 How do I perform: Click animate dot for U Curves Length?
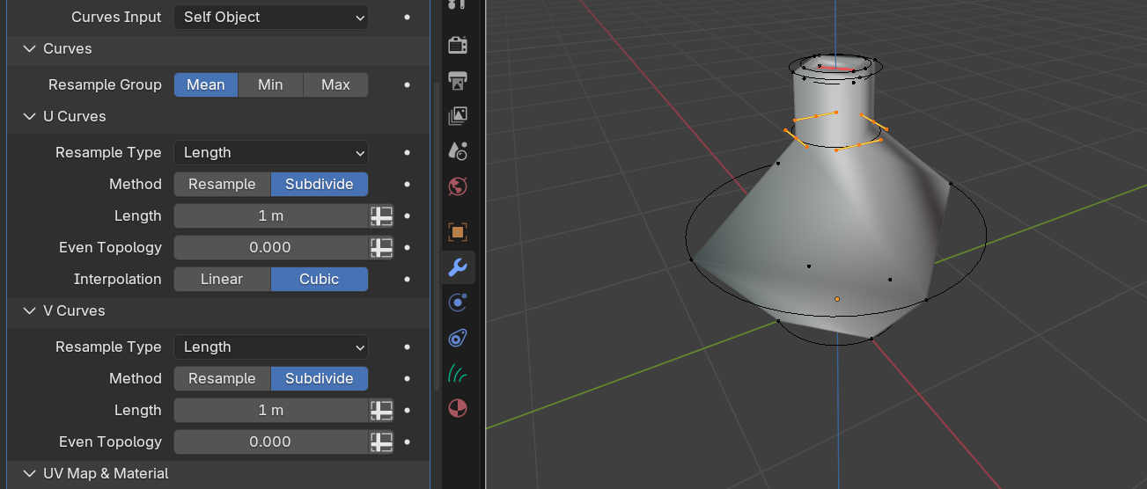coord(407,215)
